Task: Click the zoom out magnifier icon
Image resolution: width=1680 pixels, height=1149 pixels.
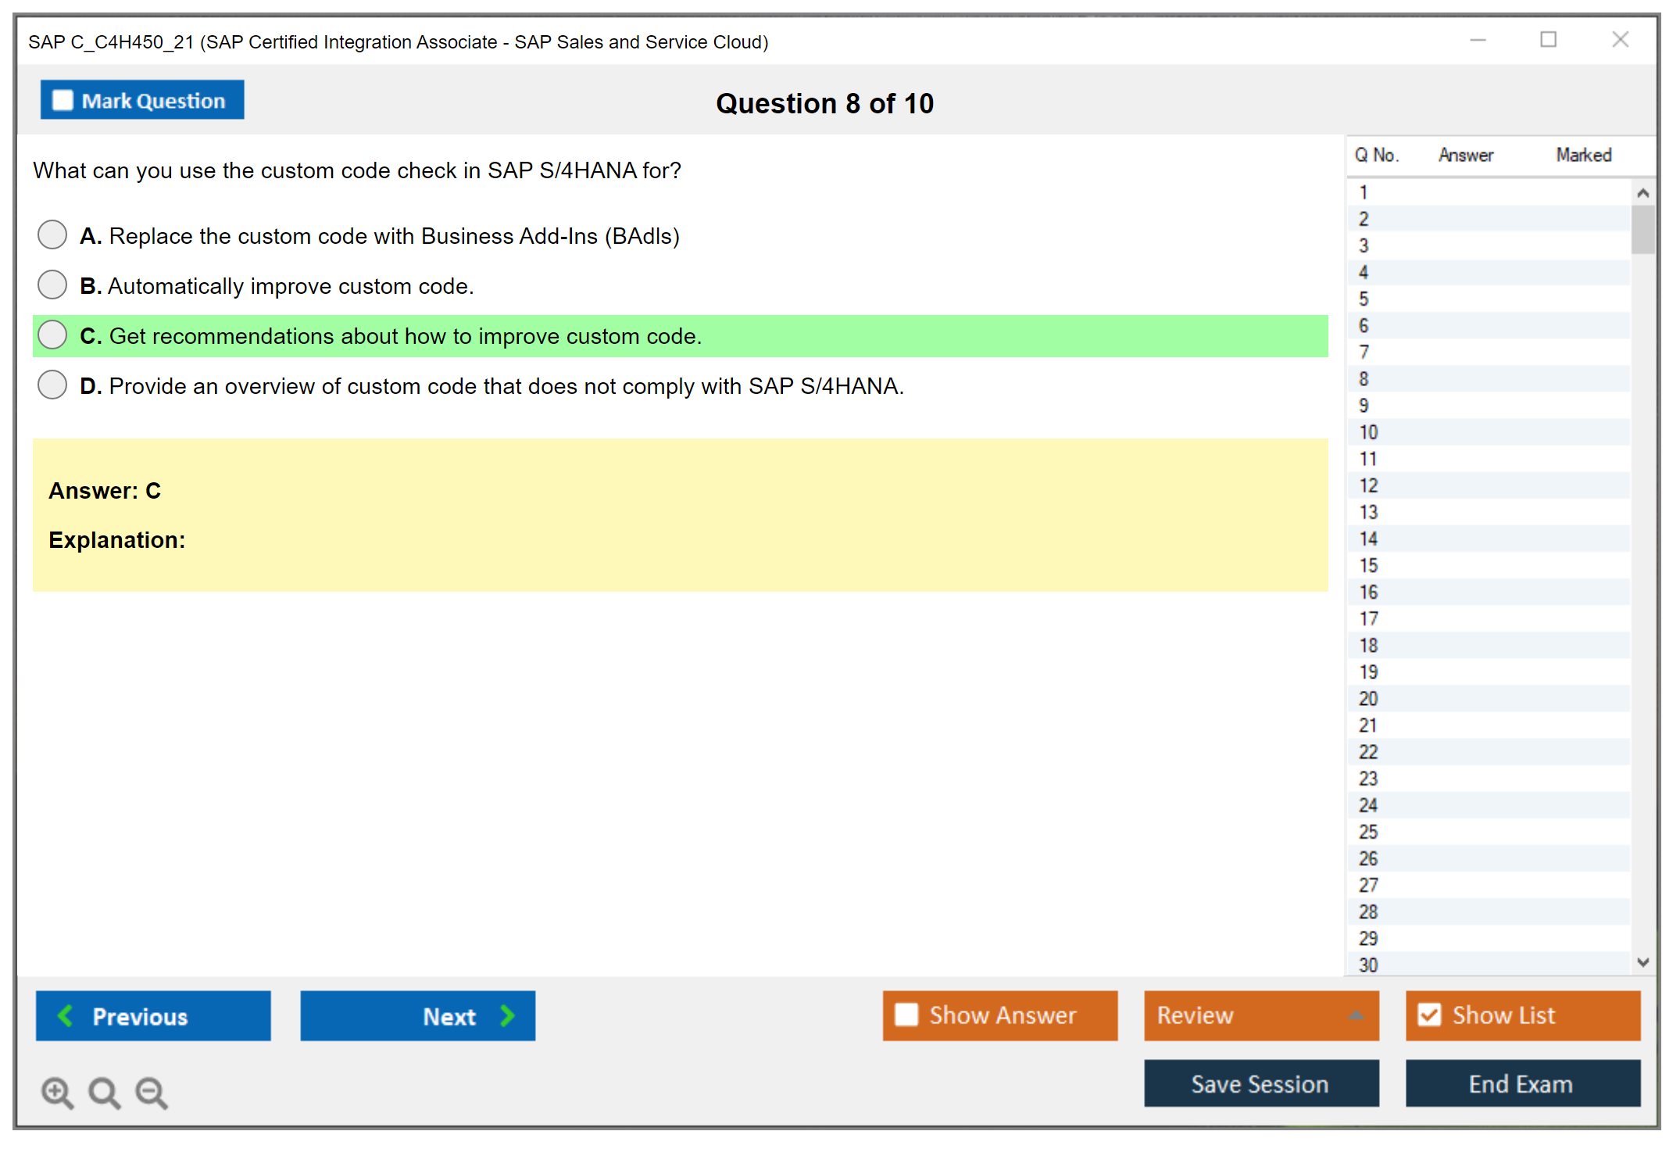Action: (152, 1092)
